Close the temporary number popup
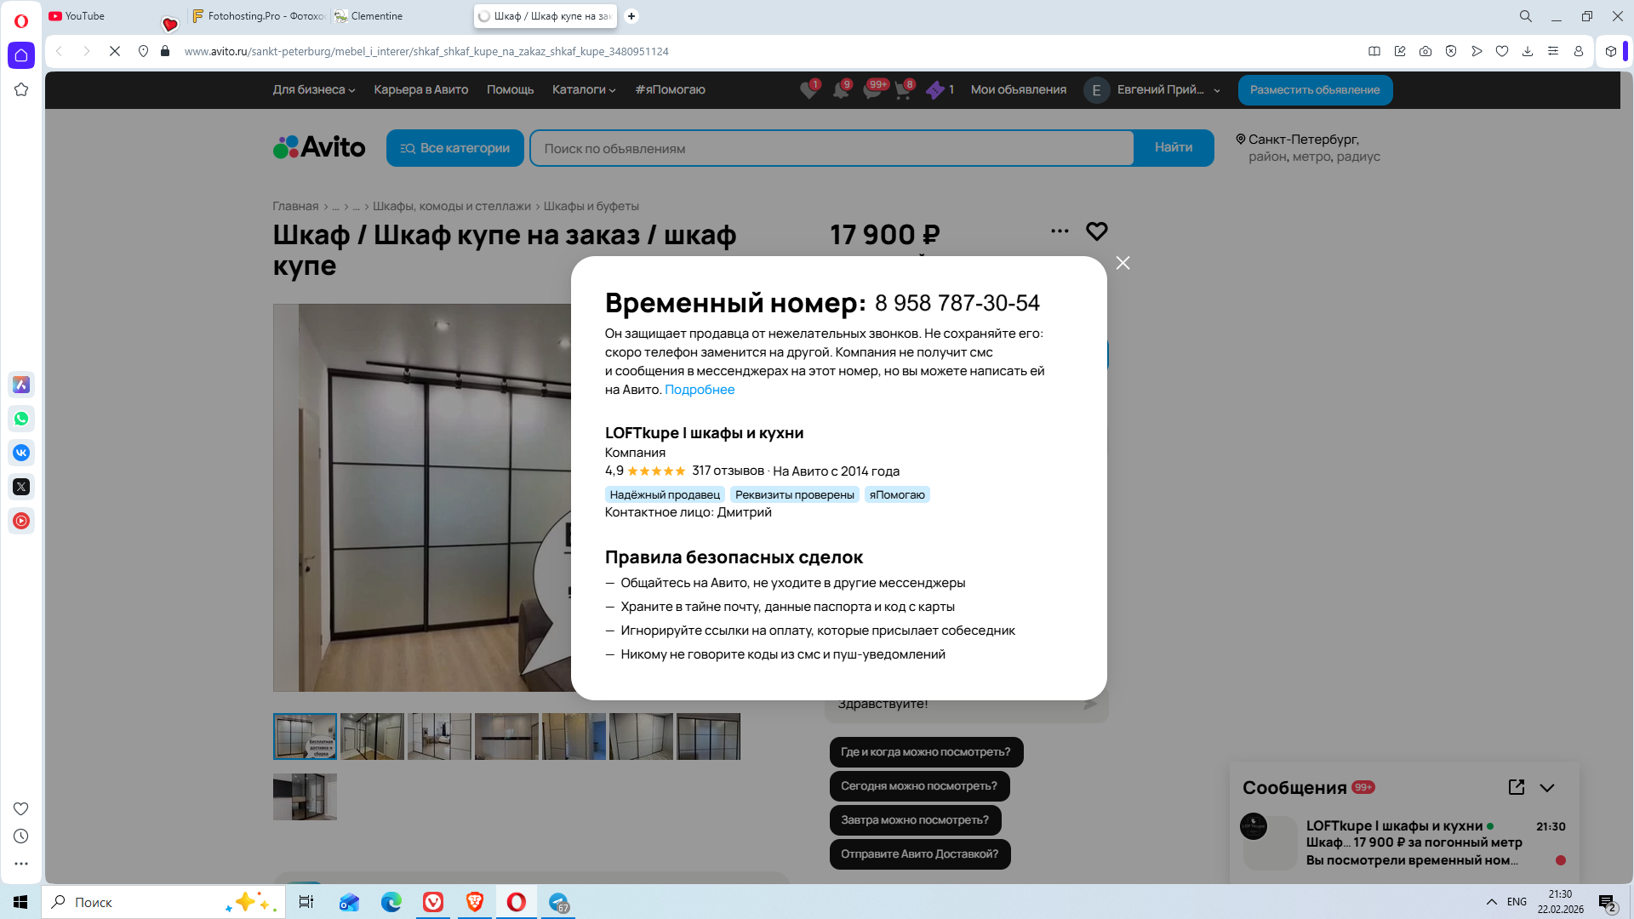The height and width of the screenshot is (919, 1634). (x=1123, y=263)
